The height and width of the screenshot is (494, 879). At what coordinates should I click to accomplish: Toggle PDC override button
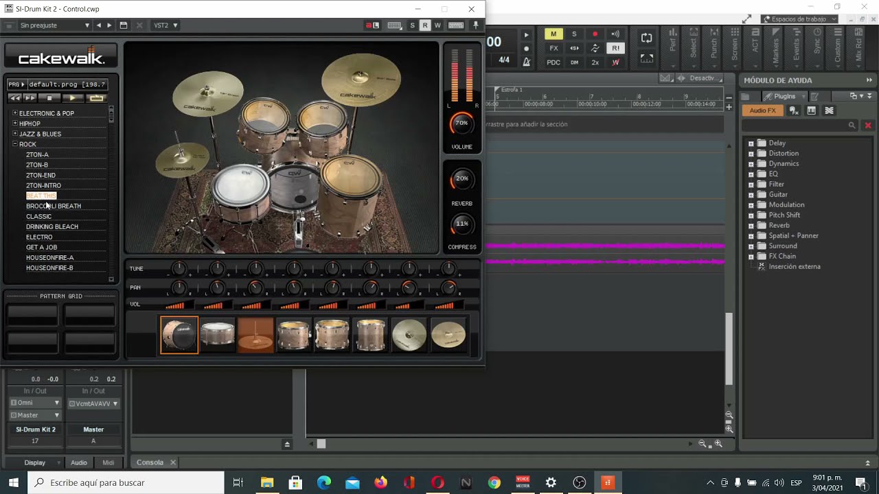pos(553,62)
